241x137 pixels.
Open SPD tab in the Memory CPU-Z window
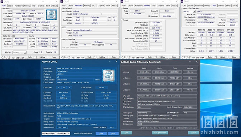click(154, 6)
